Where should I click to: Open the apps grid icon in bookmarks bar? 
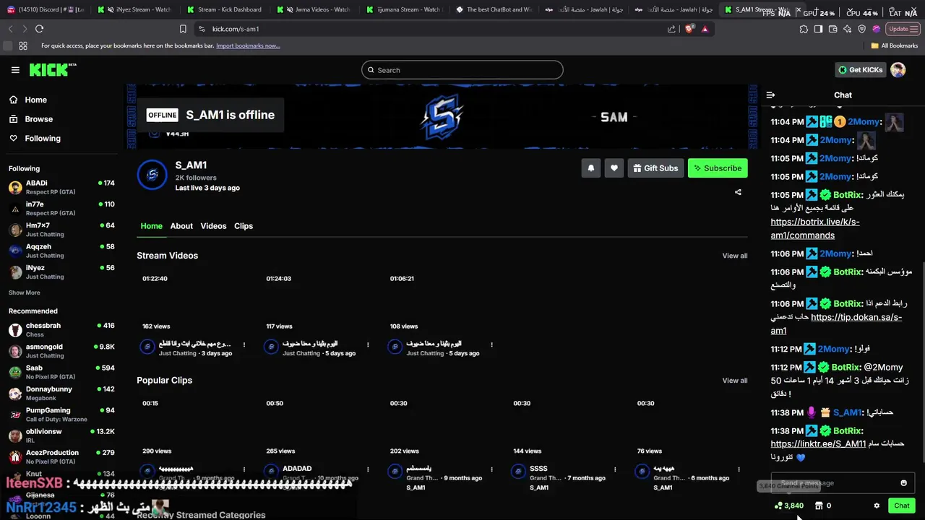pos(23,45)
